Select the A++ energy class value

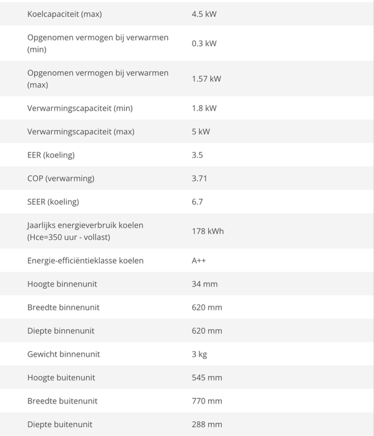(x=199, y=260)
